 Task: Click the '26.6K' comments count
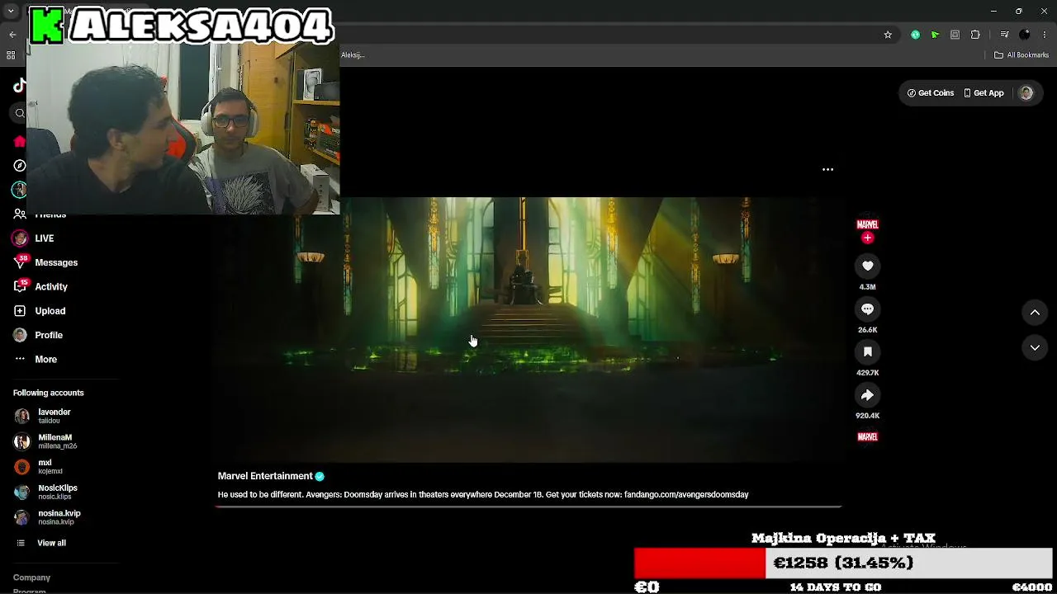(867, 330)
